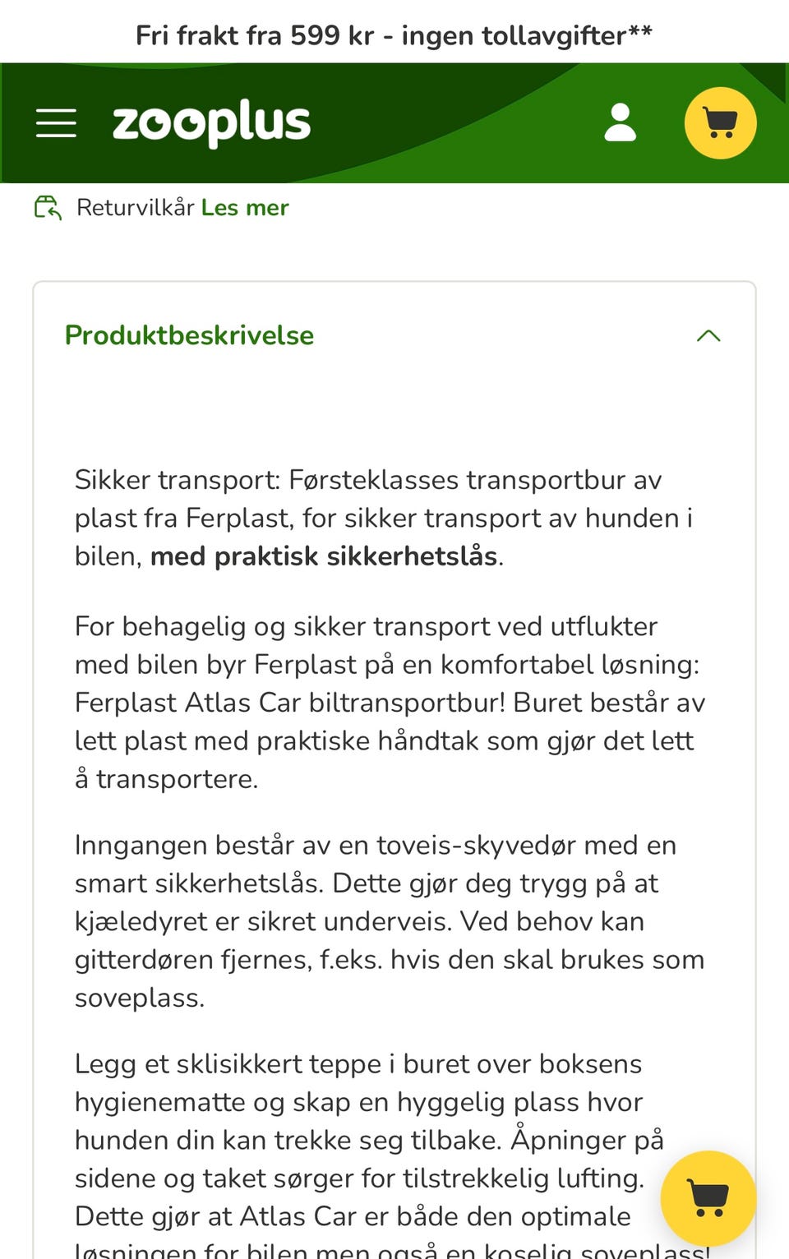Select the bold text med praktisk sikkerhetslås
Image resolution: width=789 pixels, height=1259 pixels.
325,556
